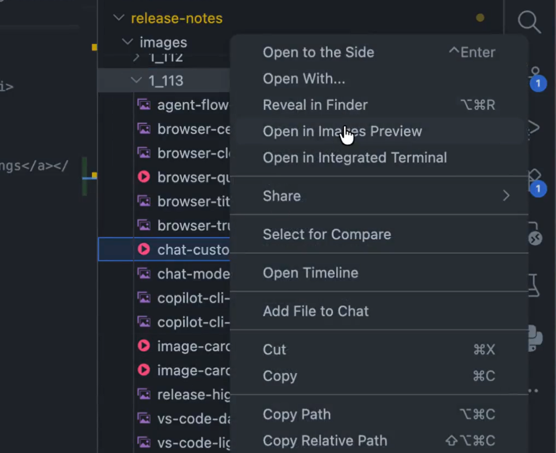This screenshot has height=453, width=556.
Task: Collapse the 1_113 folder
Action: (x=136, y=81)
